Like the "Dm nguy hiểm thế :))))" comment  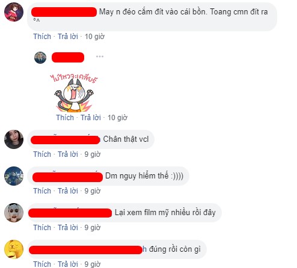42,191
